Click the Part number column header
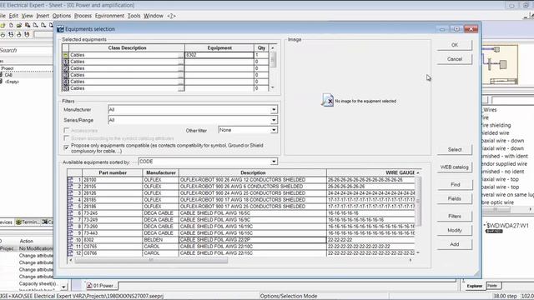 click(x=113, y=172)
